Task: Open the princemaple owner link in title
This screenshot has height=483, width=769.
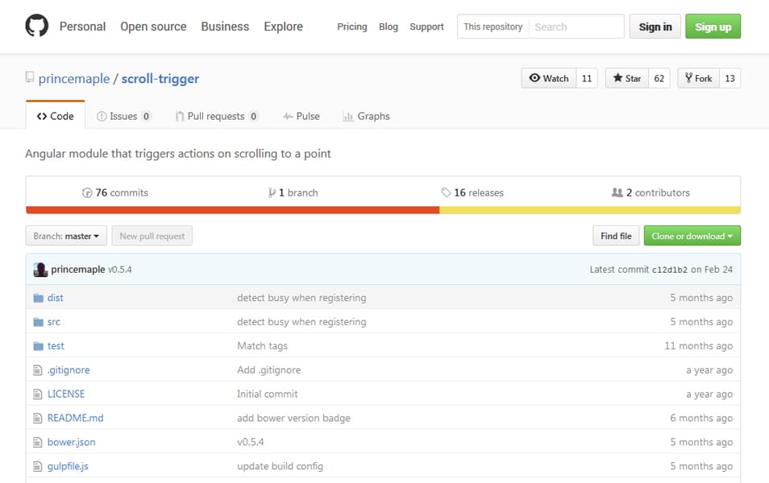Action: coord(74,78)
